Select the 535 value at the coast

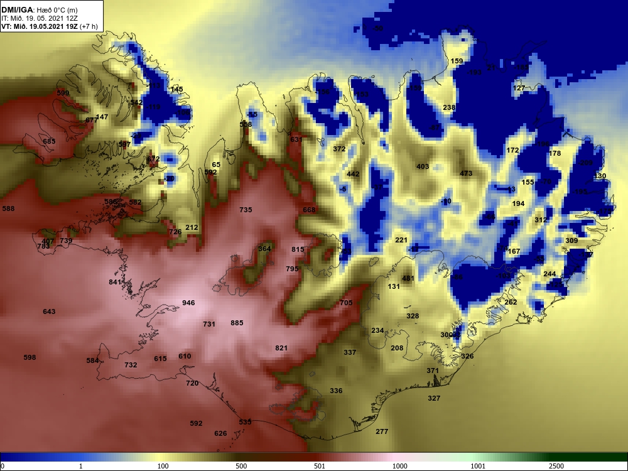[245, 422]
